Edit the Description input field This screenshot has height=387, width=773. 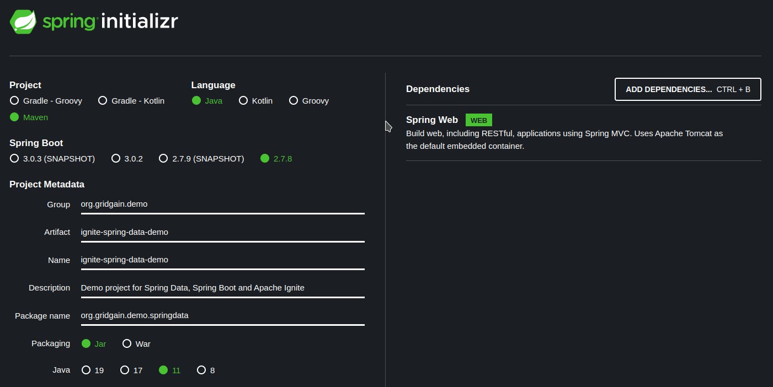(223, 288)
